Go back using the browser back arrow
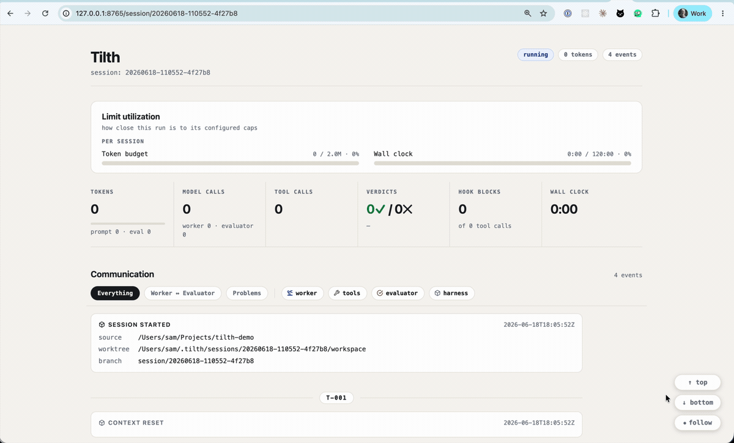Screen dimensions: 734x443 pos(10,13)
